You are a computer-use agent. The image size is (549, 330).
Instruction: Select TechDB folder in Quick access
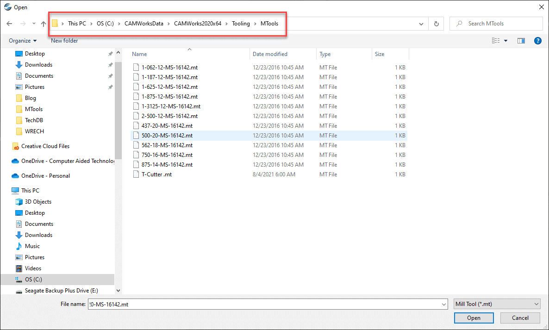pyautogui.click(x=34, y=120)
